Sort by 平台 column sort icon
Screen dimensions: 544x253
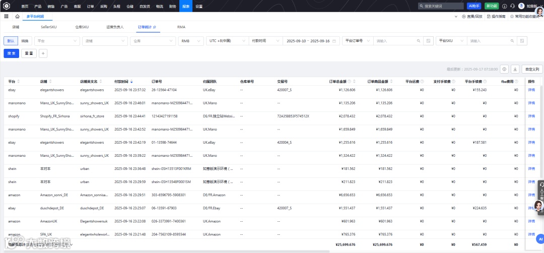pyautogui.click(x=19, y=82)
